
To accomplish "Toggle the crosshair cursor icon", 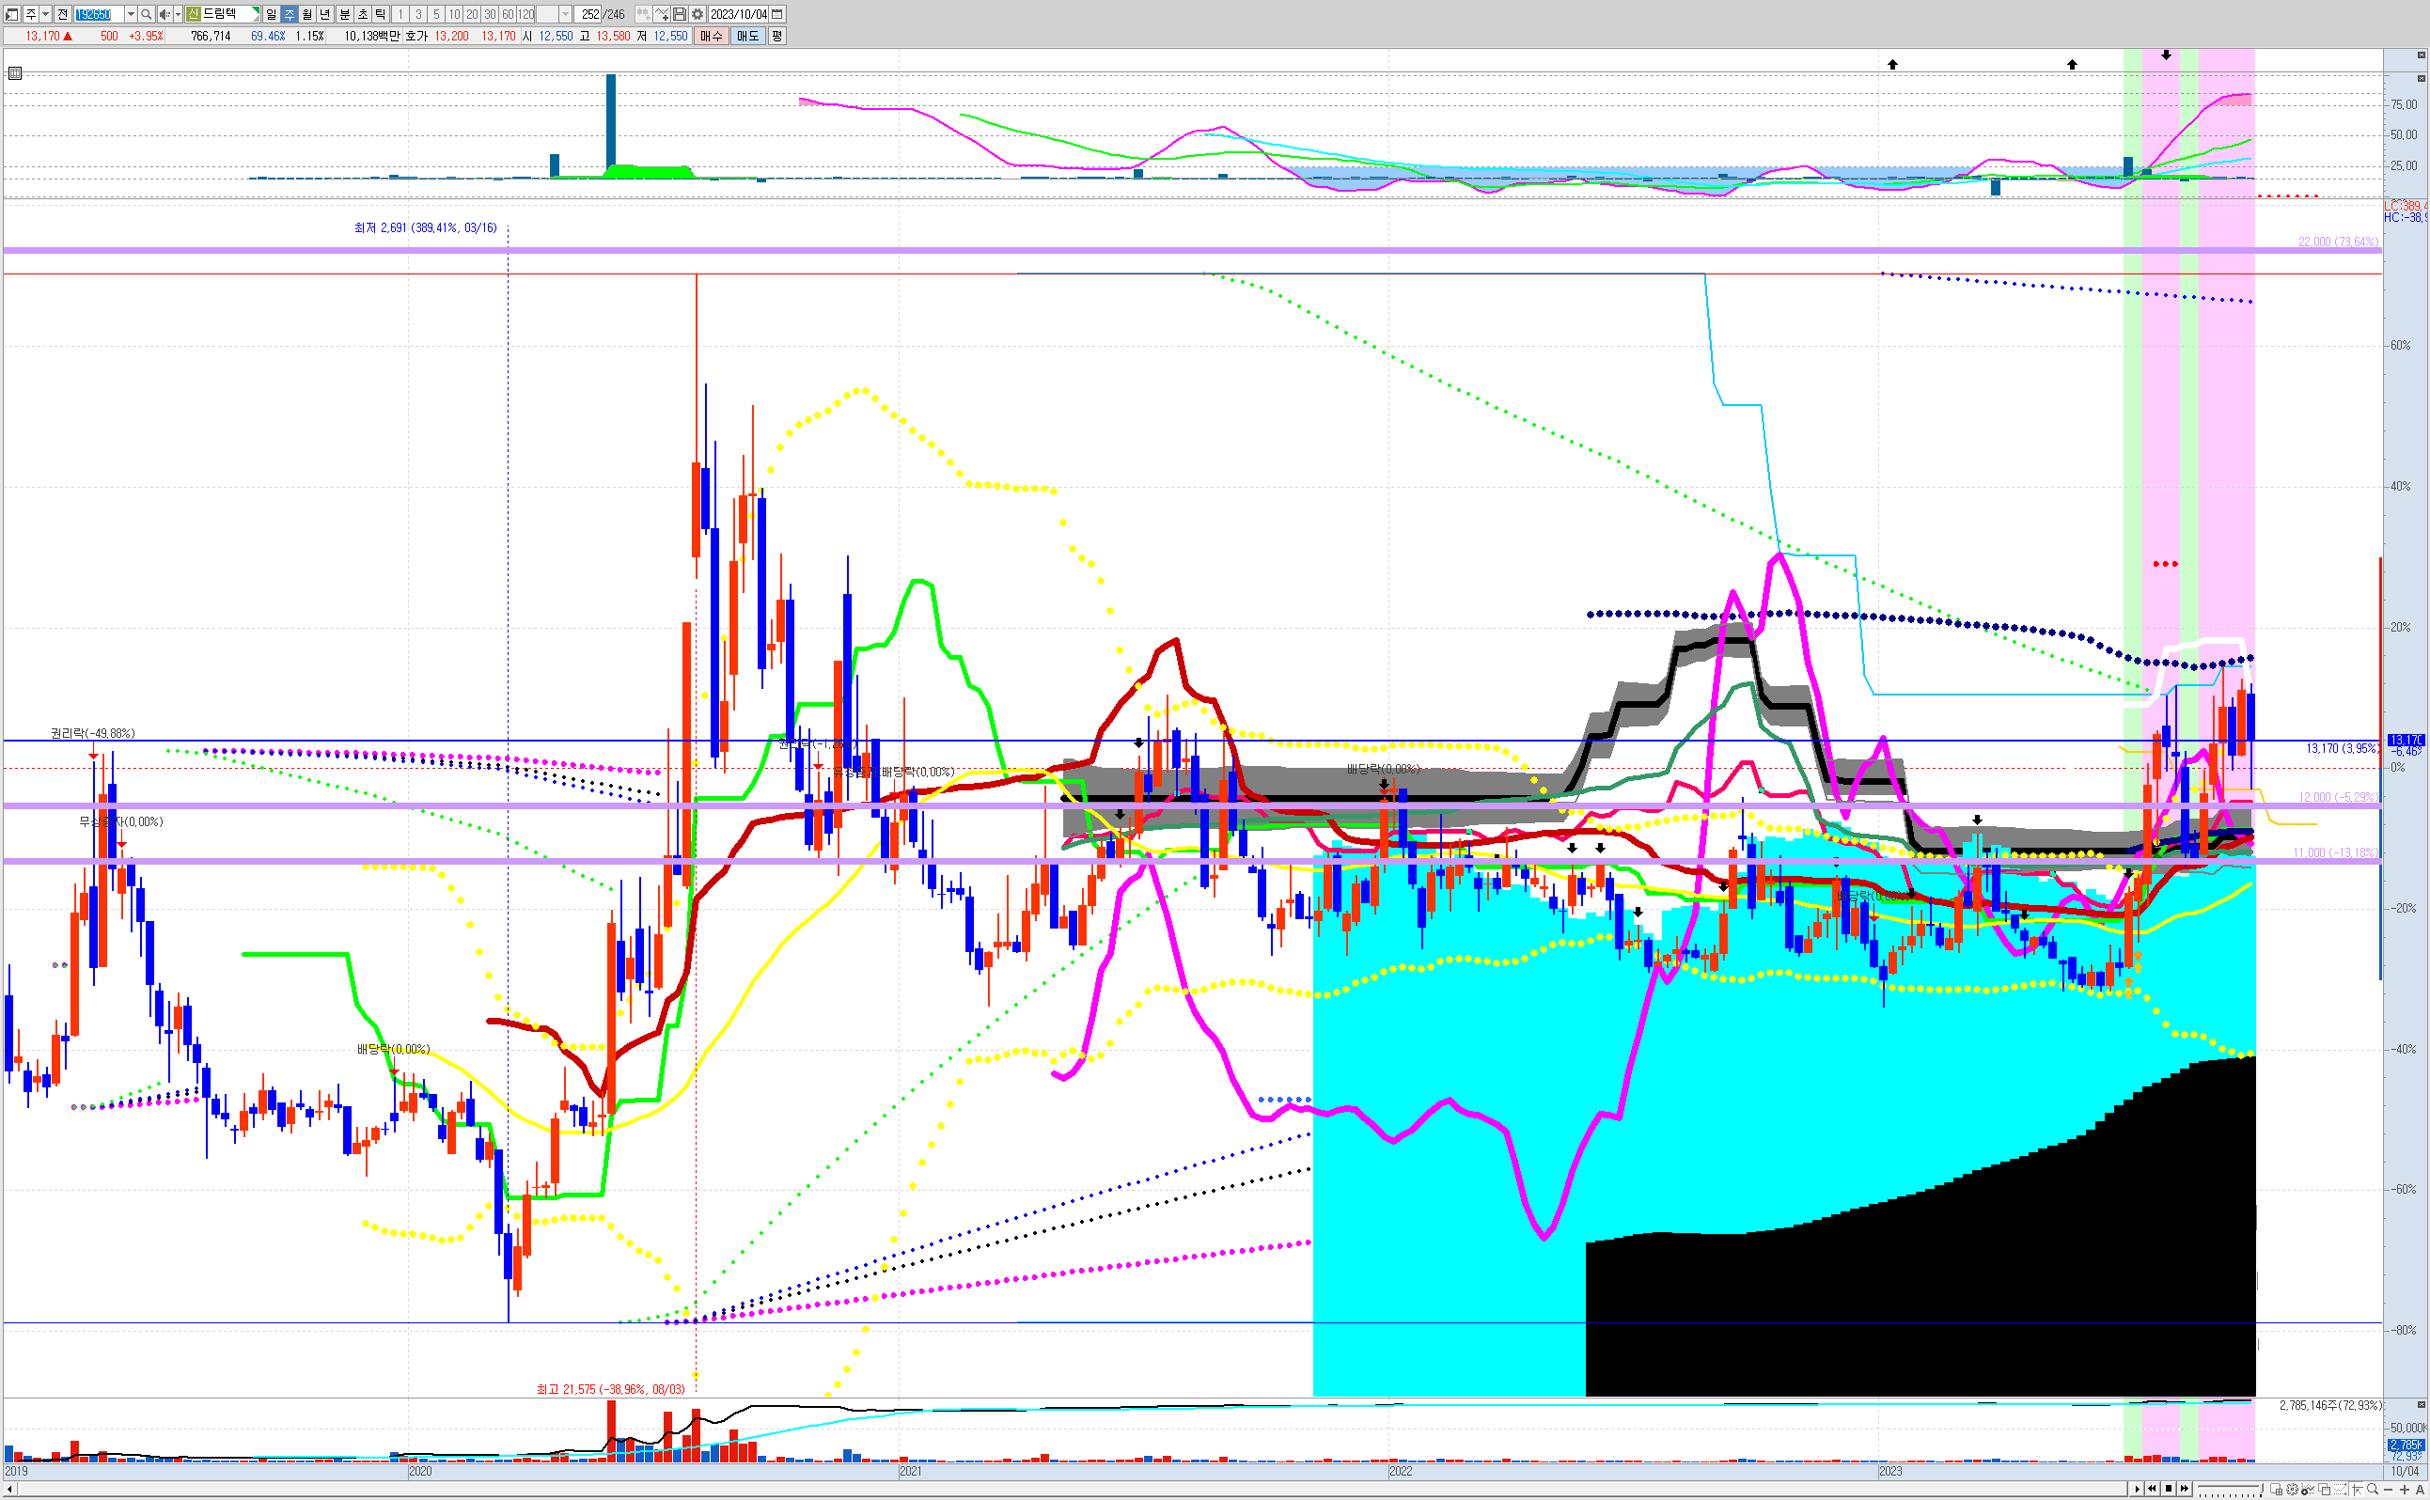I will [x=2357, y=1490].
